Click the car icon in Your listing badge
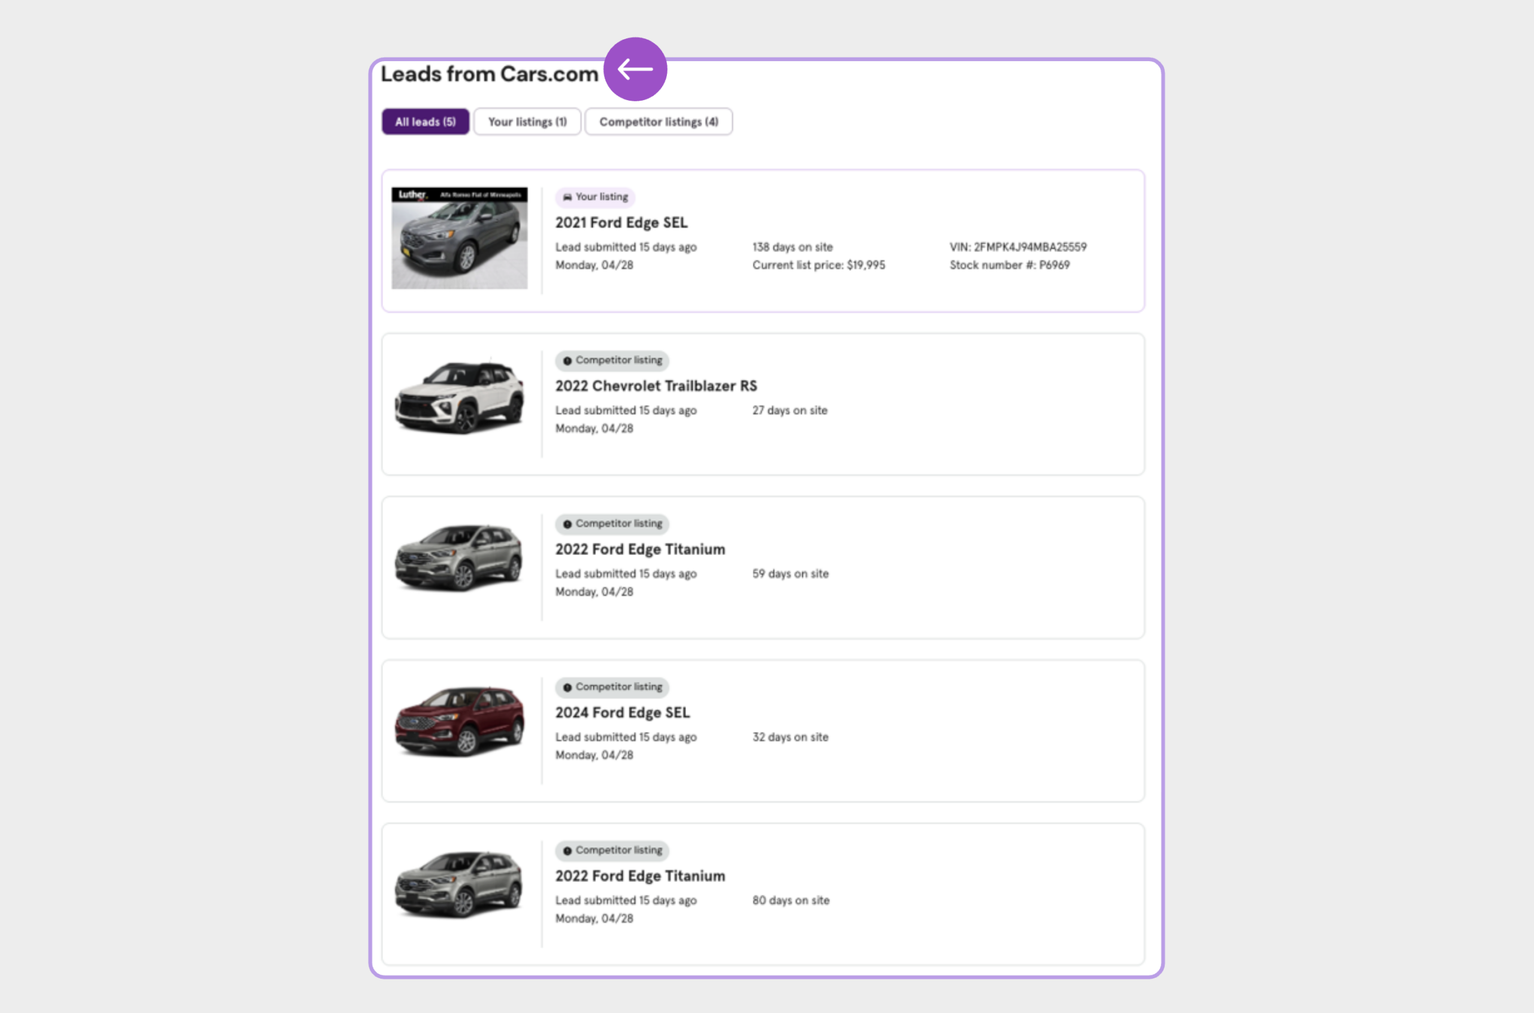This screenshot has height=1013, width=1534. point(567,197)
